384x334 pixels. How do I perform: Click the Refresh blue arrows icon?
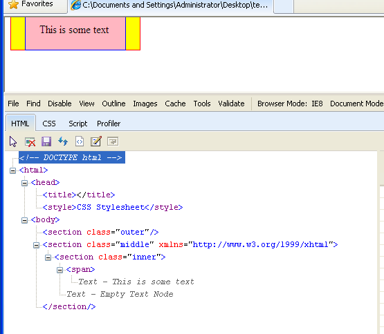tap(63, 141)
